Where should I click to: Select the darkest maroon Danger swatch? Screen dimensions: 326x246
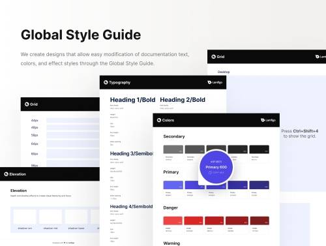(x=259, y=221)
